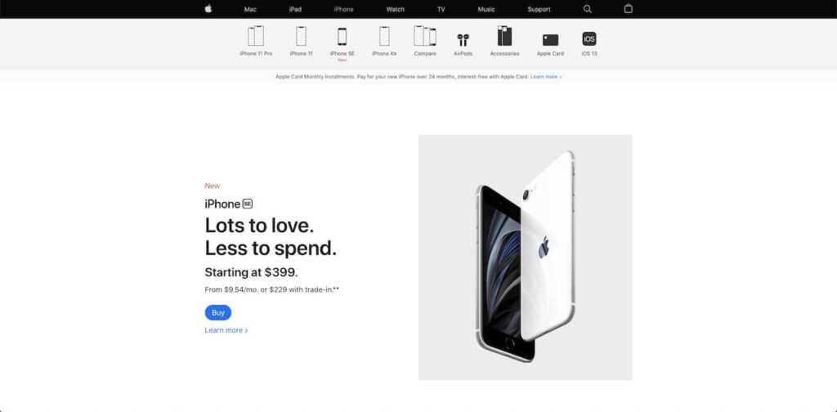Follow the Learn more link under Buy
The width and height of the screenshot is (837, 412).
pos(226,330)
